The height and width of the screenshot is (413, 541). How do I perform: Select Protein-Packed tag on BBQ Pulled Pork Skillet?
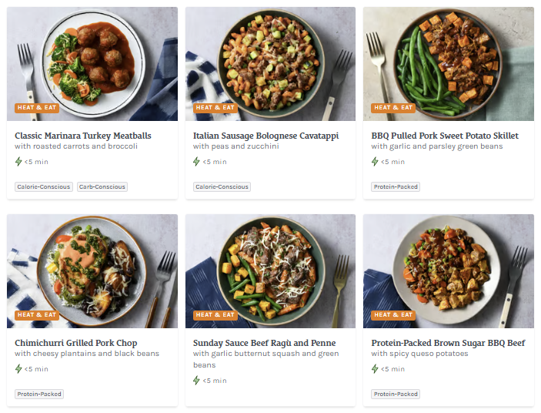(396, 186)
